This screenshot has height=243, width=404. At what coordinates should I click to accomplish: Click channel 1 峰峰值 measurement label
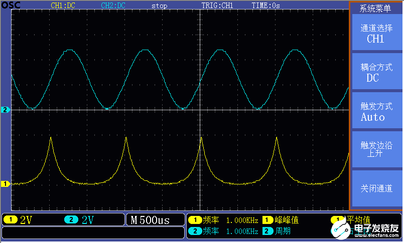point(287,220)
